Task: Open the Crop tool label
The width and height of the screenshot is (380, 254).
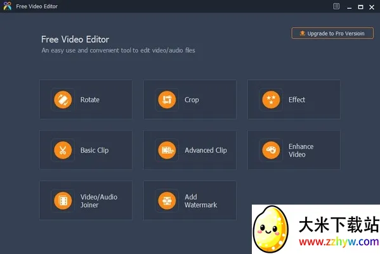Action: click(192, 99)
